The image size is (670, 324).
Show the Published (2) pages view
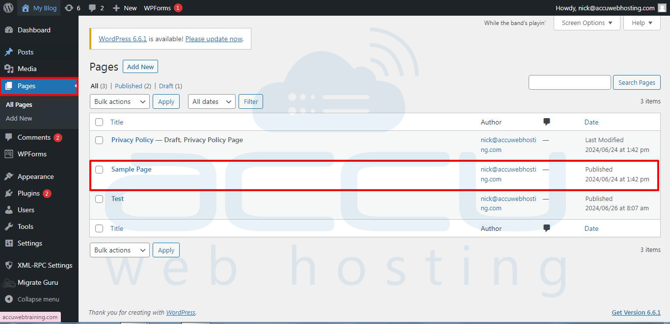coord(133,86)
